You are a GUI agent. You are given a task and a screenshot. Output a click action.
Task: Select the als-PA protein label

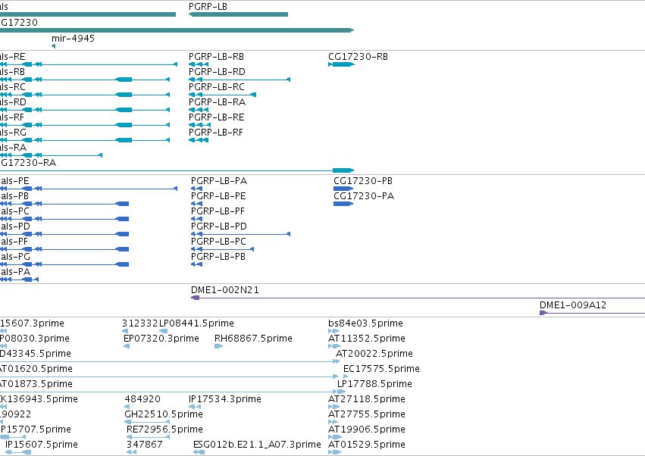pos(15,272)
